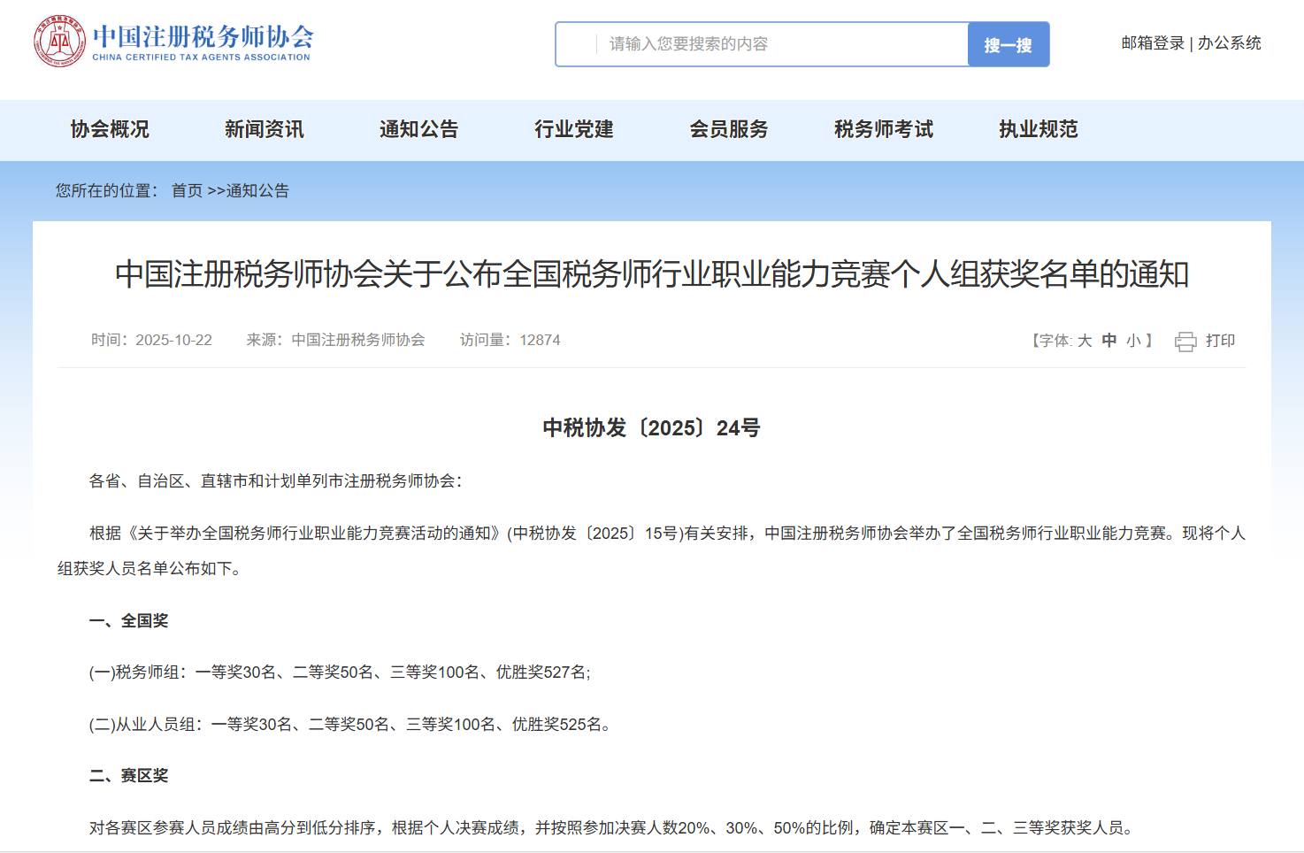Open the 税务师考试 menu item
Image resolution: width=1304 pixels, height=853 pixels.
[x=883, y=129]
